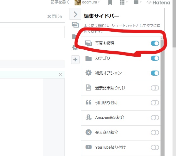Image resolution: width=176 pixels, height=156 pixels.
Task: Open the edit options gear tab
Action: pos(75,47)
